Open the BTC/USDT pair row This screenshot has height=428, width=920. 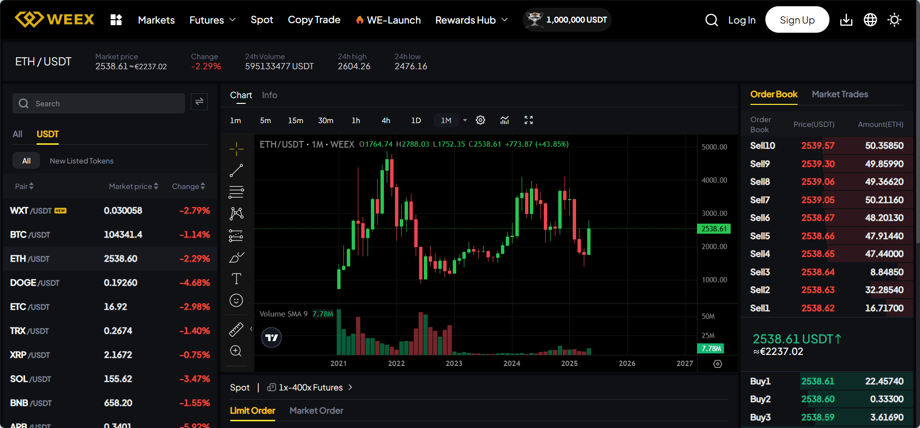(x=110, y=235)
